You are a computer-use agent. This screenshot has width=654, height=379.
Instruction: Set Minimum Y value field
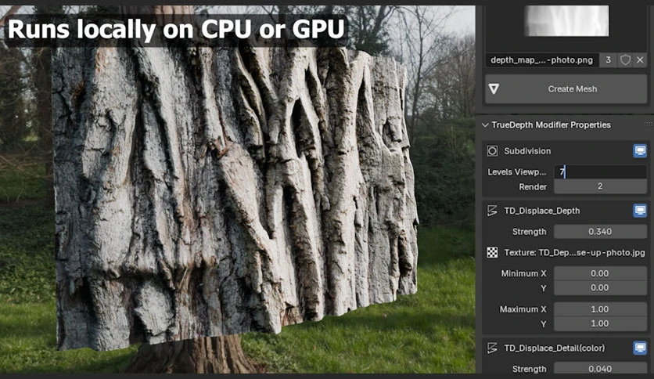click(600, 288)
